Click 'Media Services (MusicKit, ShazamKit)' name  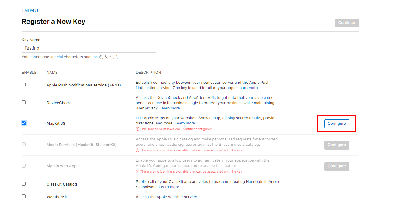[82, 145]
